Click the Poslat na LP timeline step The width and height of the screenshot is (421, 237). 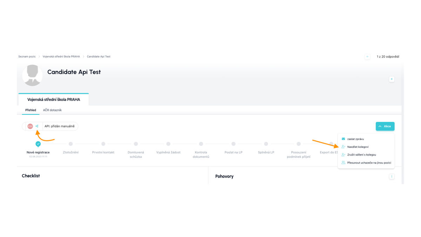click(233, 144)
